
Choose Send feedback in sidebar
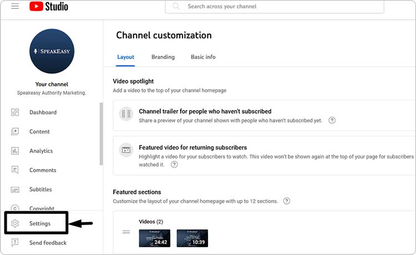48,243
